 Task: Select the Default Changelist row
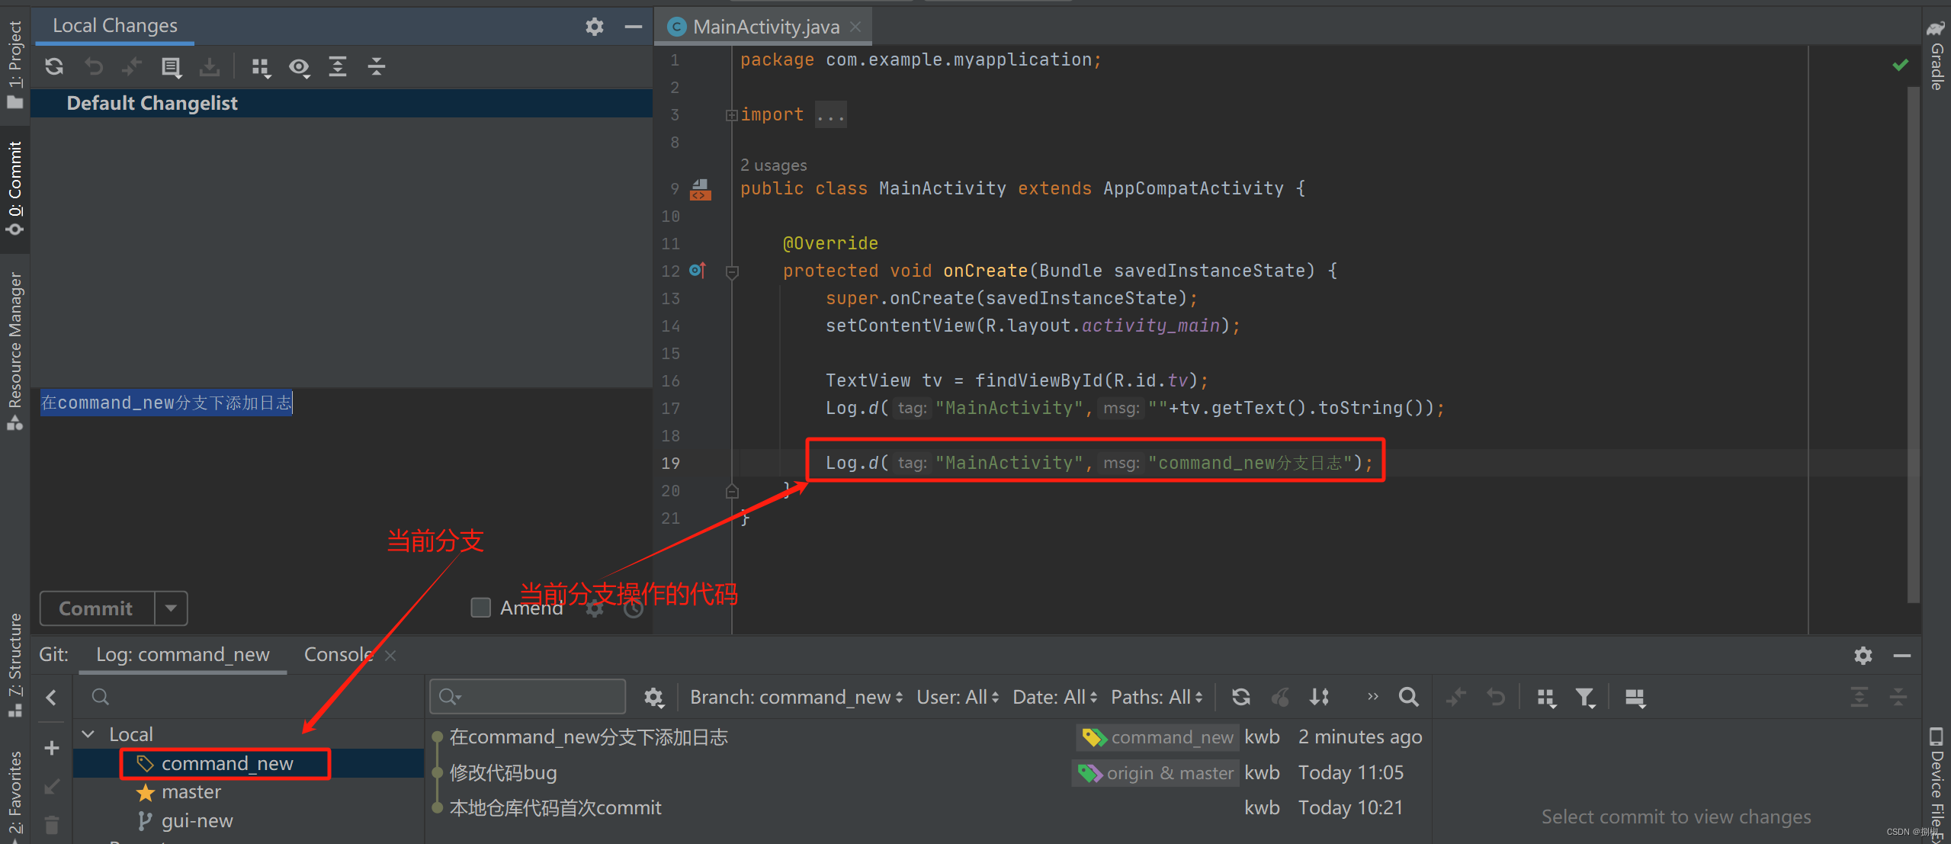click(342, 103)
